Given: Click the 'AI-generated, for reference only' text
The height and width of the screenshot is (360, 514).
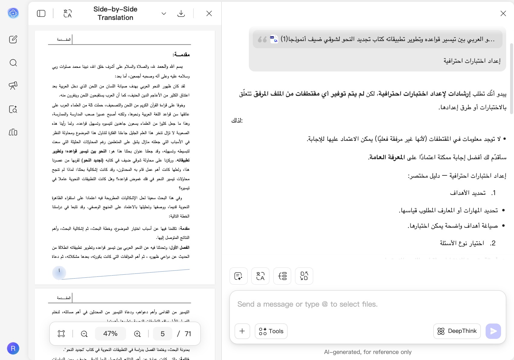Looking at the screenshot, I should click(x=368, y=352).
